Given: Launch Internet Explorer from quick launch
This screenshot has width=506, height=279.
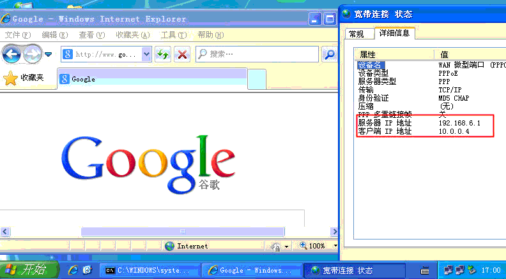Looking at the screenshot, I should pos(73,270).
